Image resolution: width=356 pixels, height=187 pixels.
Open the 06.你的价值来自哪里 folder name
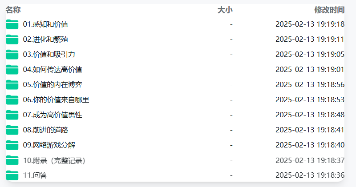[x=56, y=100]
